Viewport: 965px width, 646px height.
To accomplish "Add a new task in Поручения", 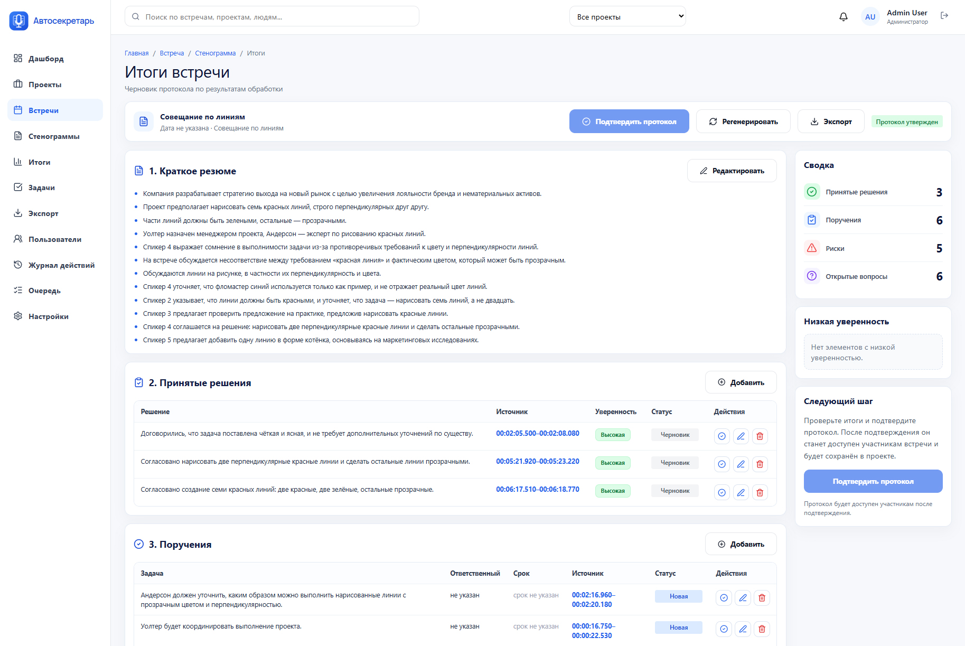I will click(x=741, y=544).
